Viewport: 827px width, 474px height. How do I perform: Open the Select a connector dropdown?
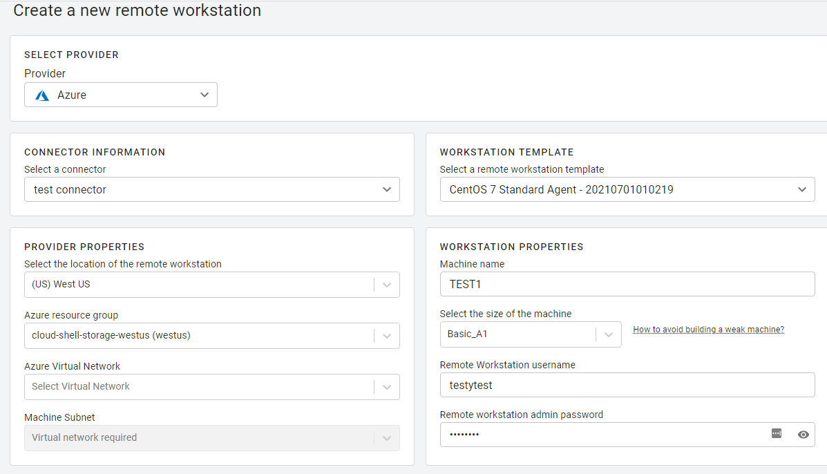coord(212,189)
